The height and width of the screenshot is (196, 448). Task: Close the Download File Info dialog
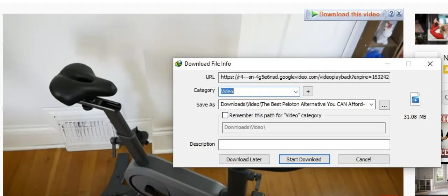pos(430,64)
